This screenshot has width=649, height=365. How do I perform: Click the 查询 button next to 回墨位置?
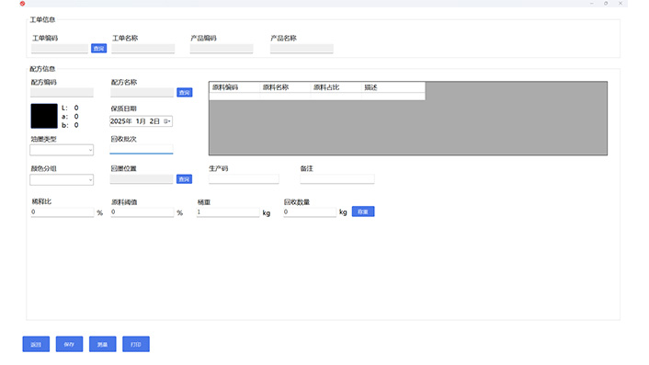coord(184,178)
